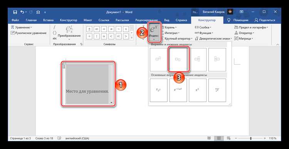Open the Корень dropdown
This screenshot has width=289, height=149.
pos(169,27)
